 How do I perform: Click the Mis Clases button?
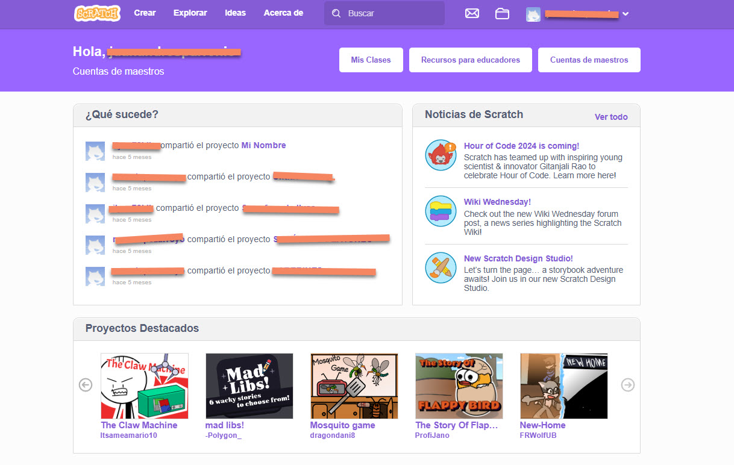point(371,60)
